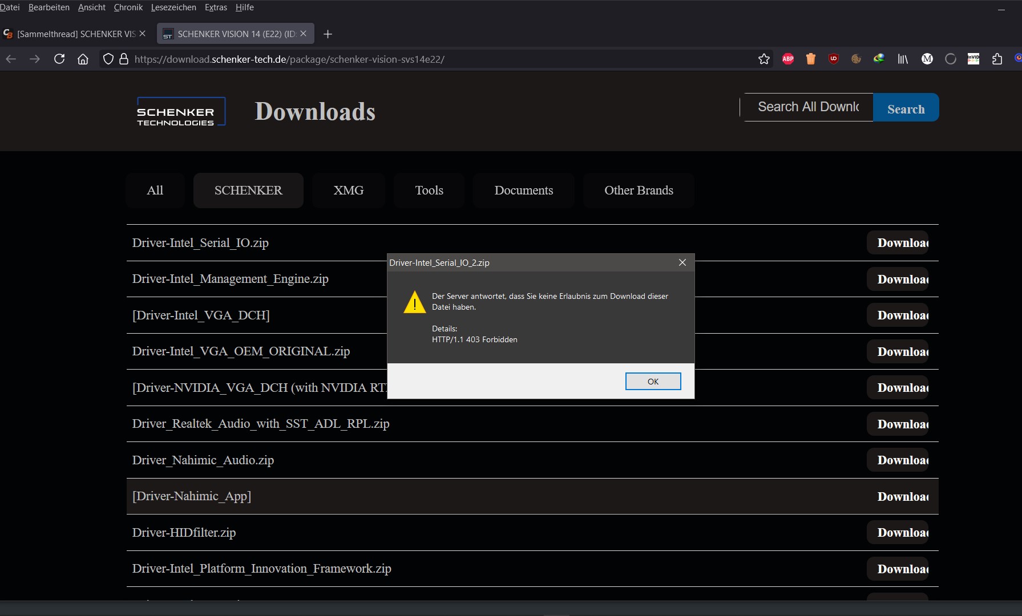Close the Driver-Intel_Serial_IO_2.zip dialog
Screen dimensions: 1022x616
(682, 262)
